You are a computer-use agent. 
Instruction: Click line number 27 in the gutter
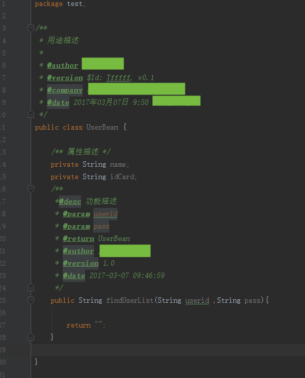(3, 325)
